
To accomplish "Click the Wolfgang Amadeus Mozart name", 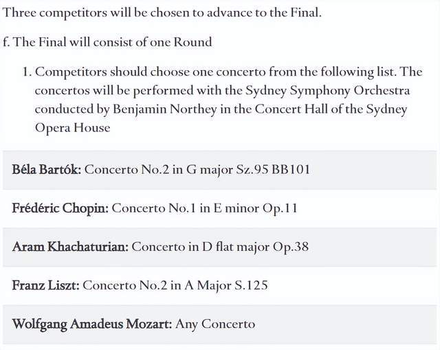I will click(x=91, y=324).
